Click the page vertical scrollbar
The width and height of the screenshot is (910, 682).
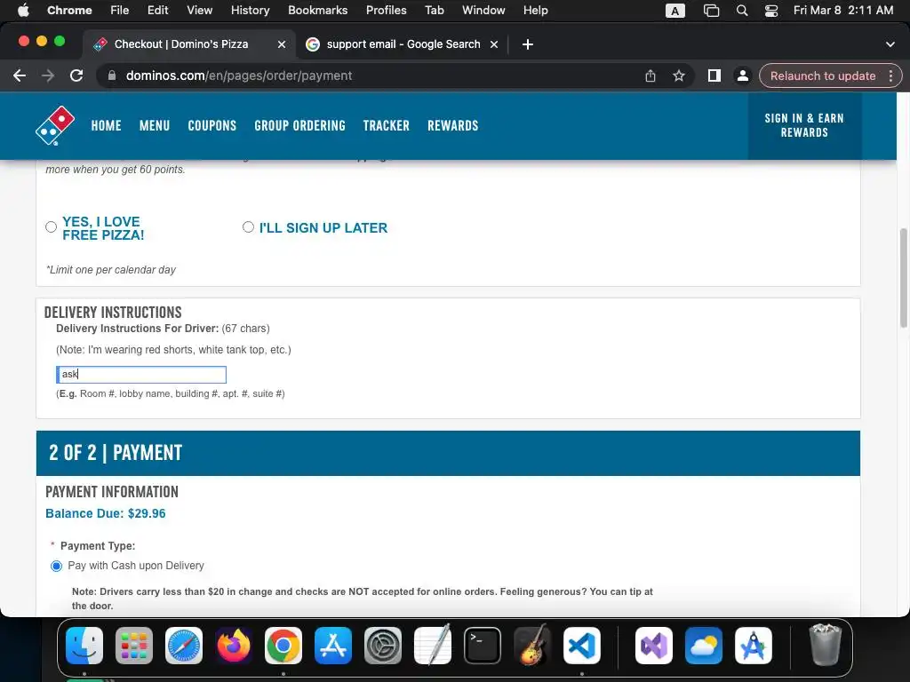[x=903, y=278]
